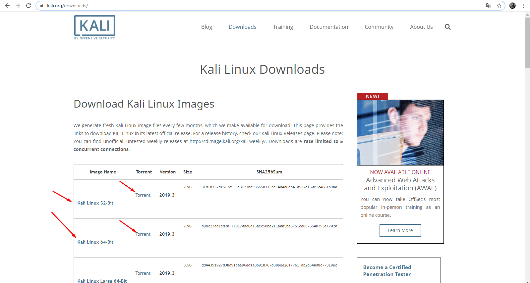Image resolution: width=530 pixels, height=283 pixels.
Task: Click the translate page icon
Action: click(488, 6)
